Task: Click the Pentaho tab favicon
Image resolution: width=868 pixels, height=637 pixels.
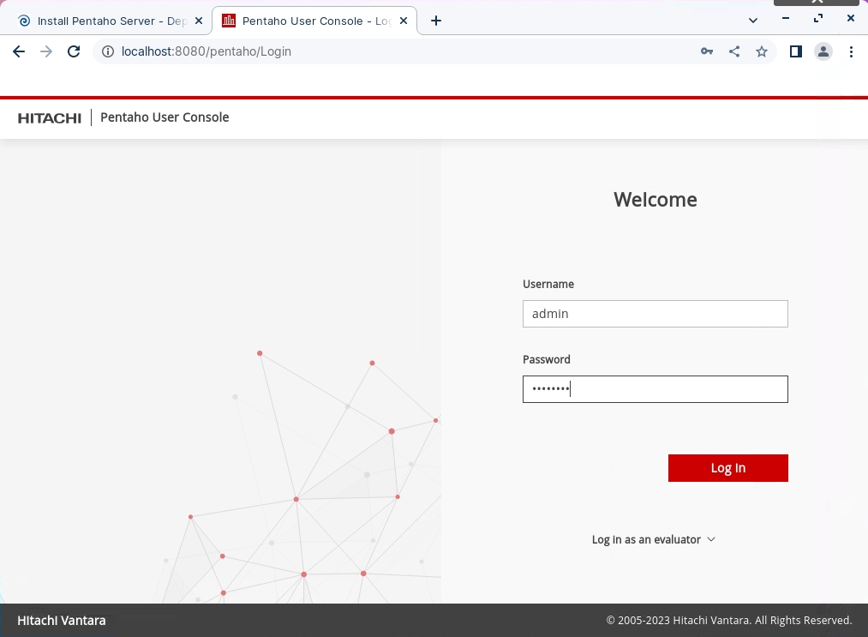Action: tap(229, 21)
